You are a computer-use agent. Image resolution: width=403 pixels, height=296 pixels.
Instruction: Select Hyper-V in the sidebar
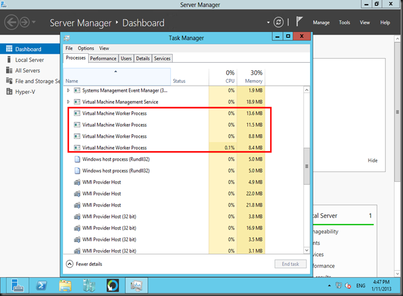tap(30, 92)
